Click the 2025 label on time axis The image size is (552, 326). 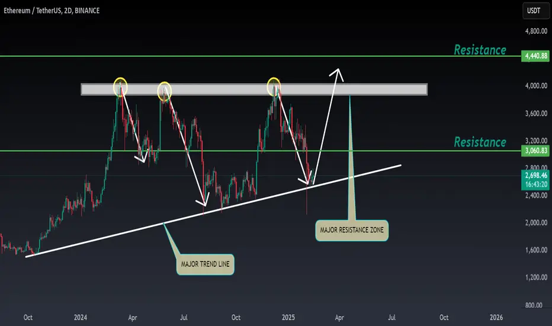(x=288, y=317)
